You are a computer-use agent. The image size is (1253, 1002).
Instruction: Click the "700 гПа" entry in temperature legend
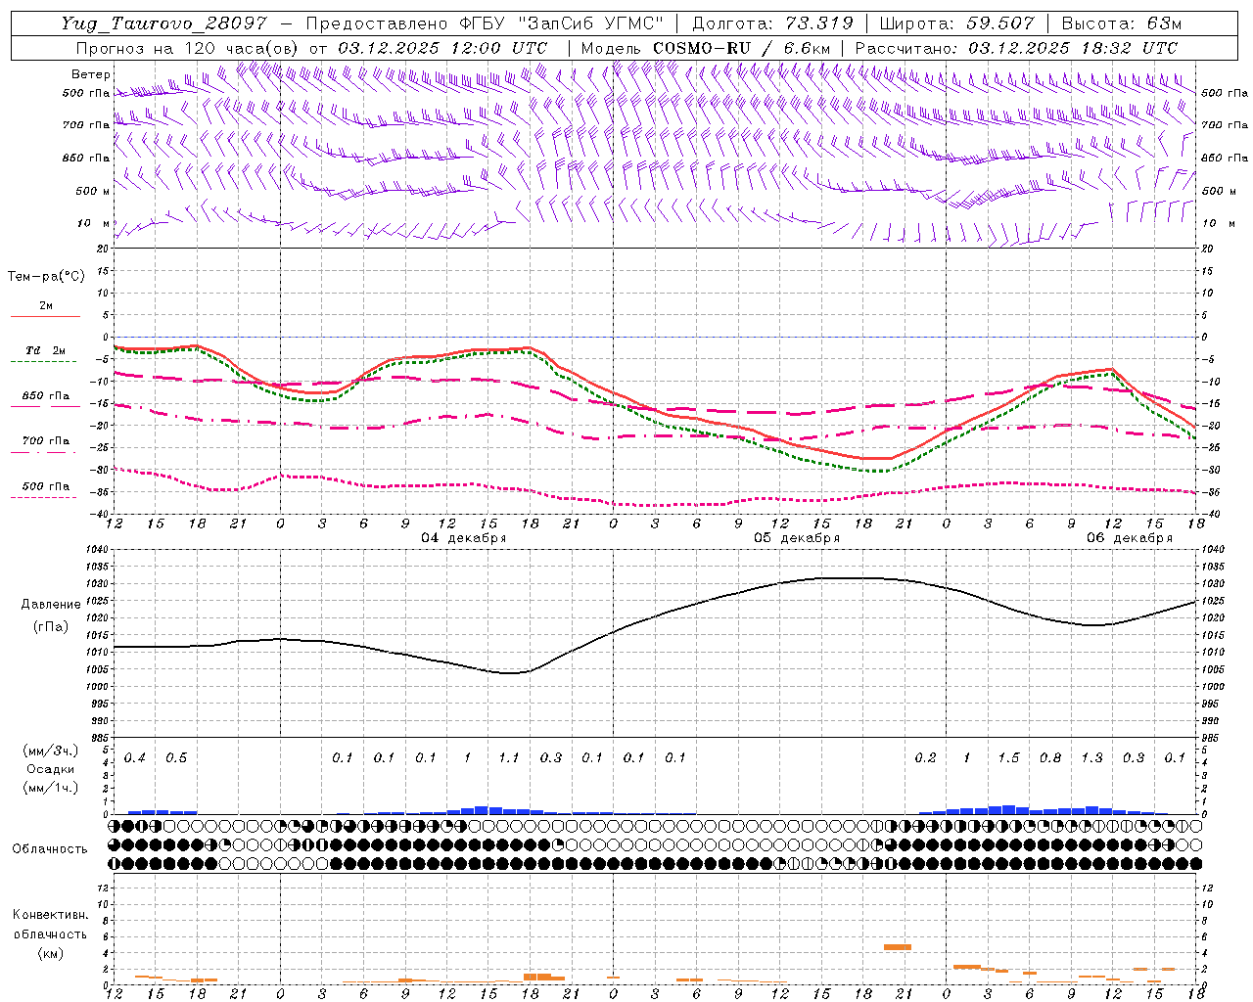[x=45, y=441]
